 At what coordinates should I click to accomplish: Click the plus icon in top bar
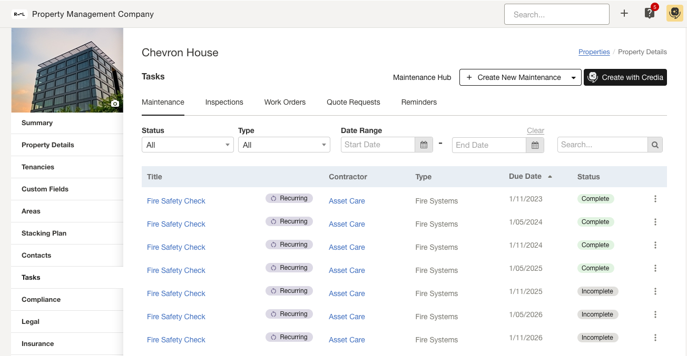pyautogui.click(x=624, y=14)
